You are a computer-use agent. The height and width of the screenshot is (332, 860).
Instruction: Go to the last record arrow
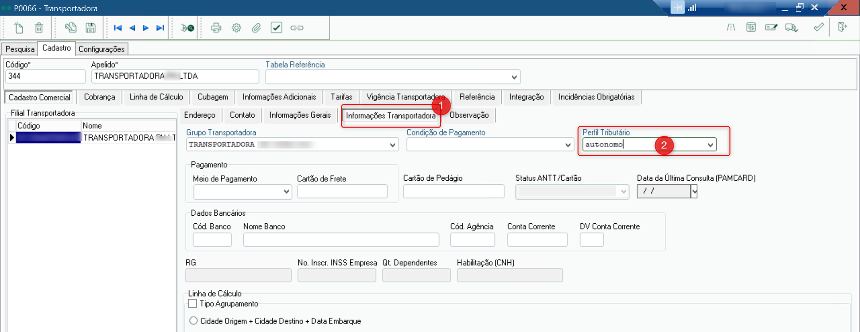tap(160, 28)
